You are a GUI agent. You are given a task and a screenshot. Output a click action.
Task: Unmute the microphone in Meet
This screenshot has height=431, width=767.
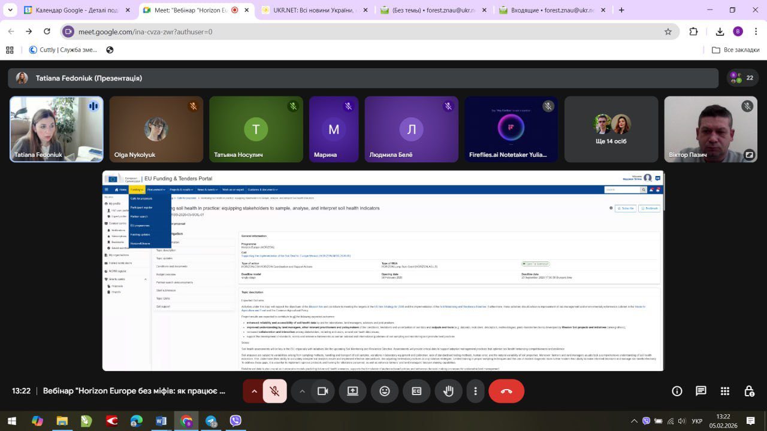(x=274, y=391)
